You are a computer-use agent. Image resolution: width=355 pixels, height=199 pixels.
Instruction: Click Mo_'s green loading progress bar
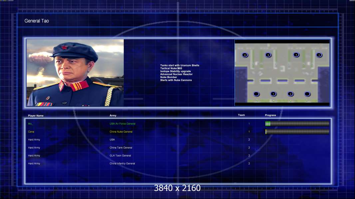click(297, 123)
